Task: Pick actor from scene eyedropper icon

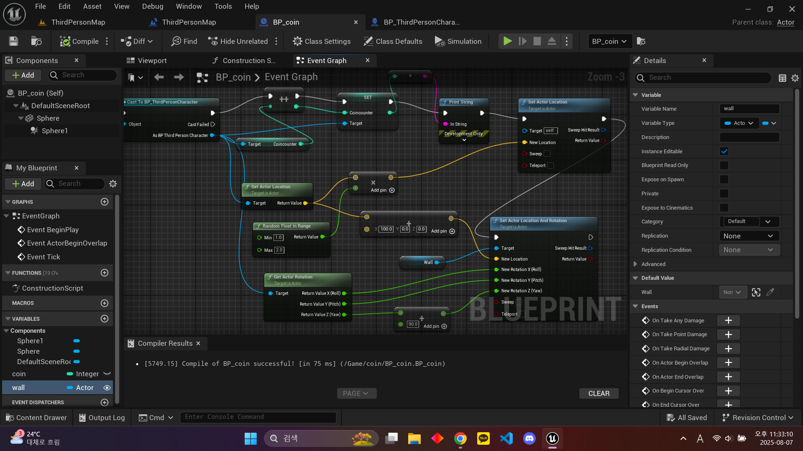Action: (x=770, y=292)
